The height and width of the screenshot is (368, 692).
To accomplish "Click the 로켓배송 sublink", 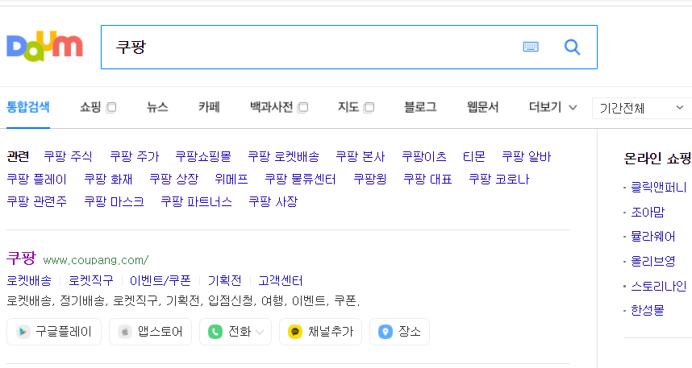I will pyautogui.click(x=29, y=281).
